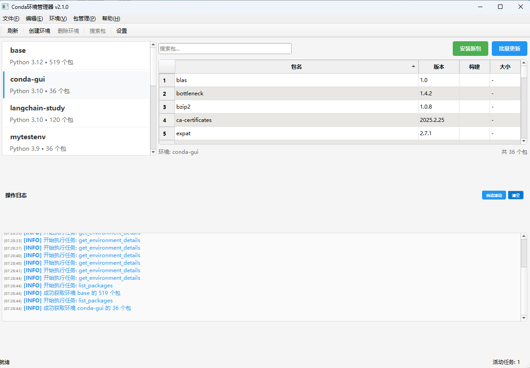Select the bottleneck package row
Viewport: 530px width, 368px height.
click(x=340, y=94)
